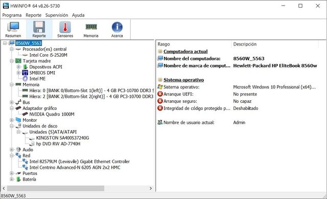This screenshot has height=199, width=327.
Task: Select KINGSTON SA400S37240G drive
Action: (x=62, y=138)
